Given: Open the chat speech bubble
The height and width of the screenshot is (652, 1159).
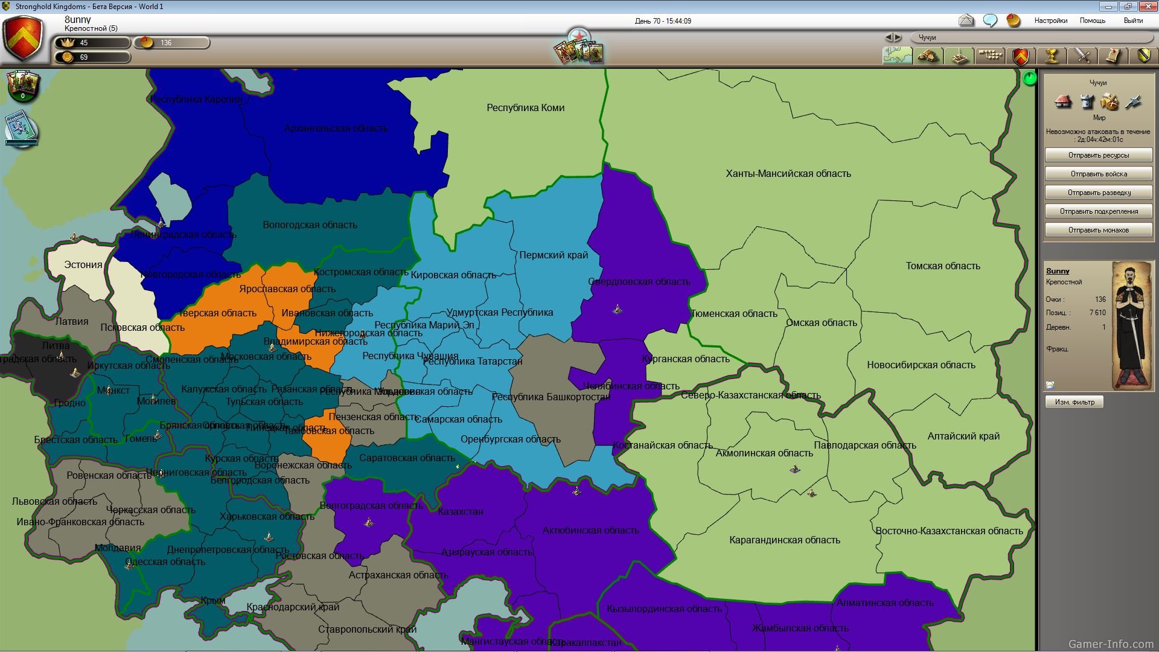Looking at the screenshot, I should 990,21.
